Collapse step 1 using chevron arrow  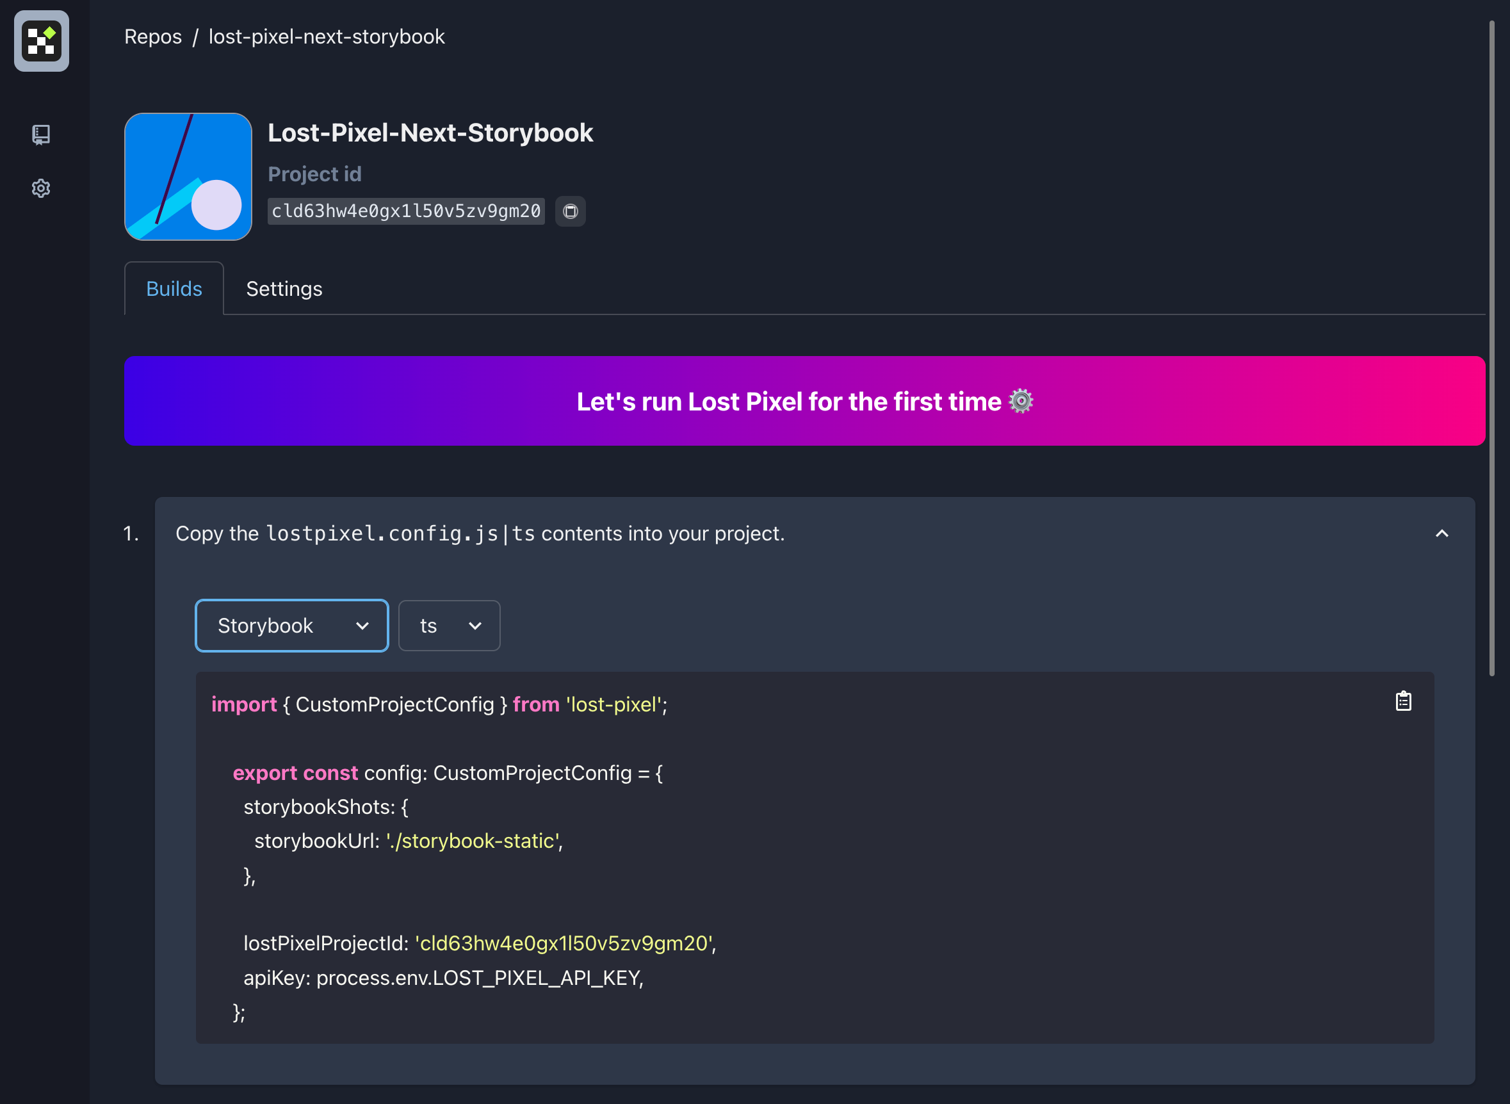1442,533
